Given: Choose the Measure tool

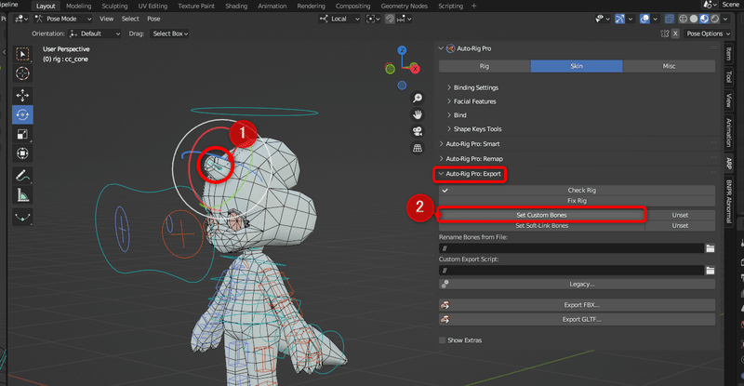Looking at the screenshot, I should coord(22,194).
